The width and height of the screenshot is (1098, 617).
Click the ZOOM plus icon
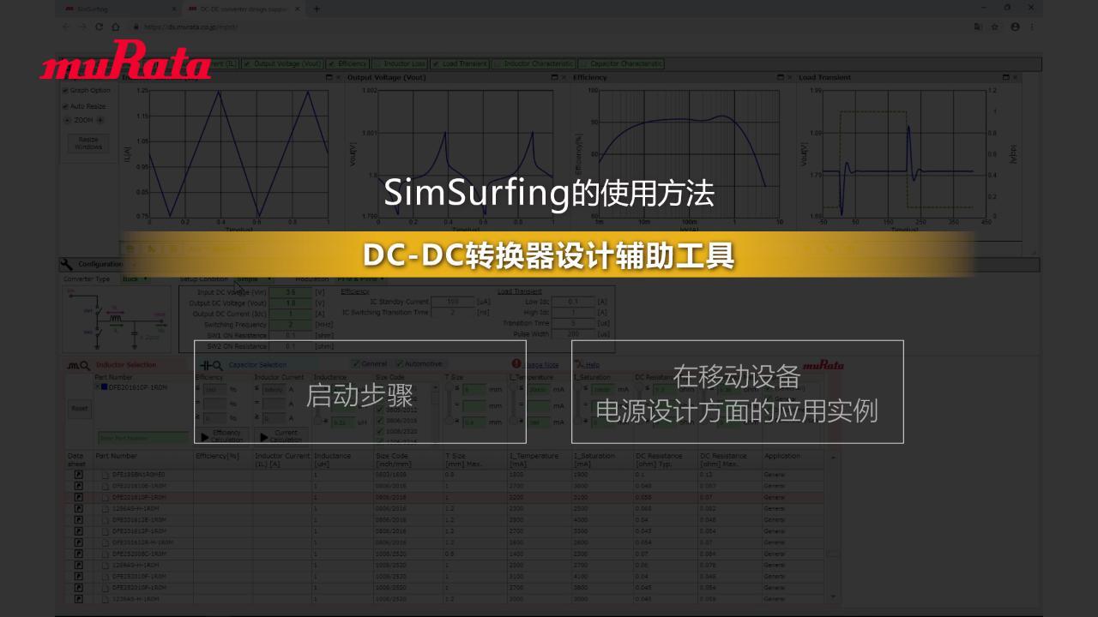point(100,120)
